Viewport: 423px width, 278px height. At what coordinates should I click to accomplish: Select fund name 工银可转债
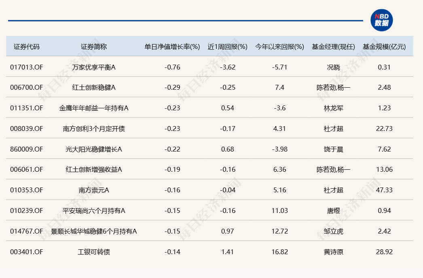93,252
